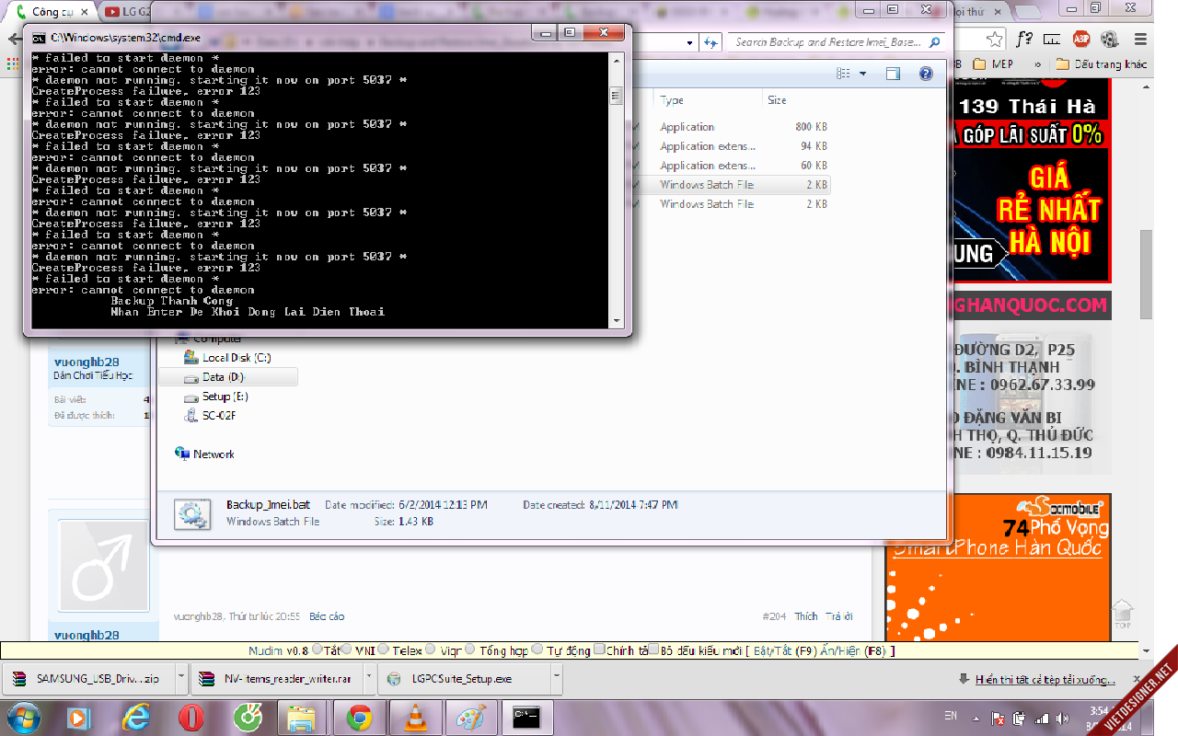Click the scroll-to-top icon on forum page
Screen dimensions: 1178x736
point(1121,613)
